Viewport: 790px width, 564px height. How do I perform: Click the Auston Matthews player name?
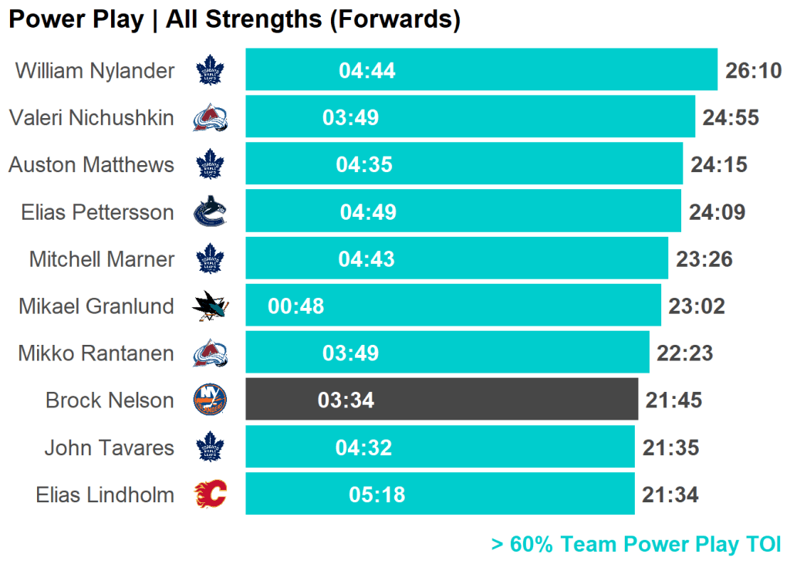(92, 165)
